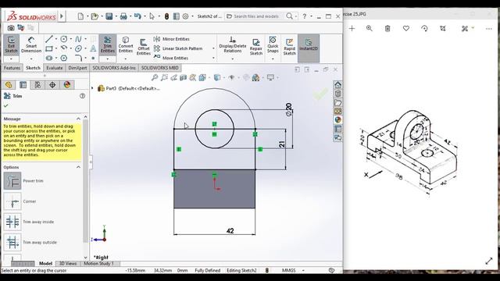The image size is (500, 281).
Task: Toggle the Rapid Sketch tool
Action: pyautogui.click(x=290, y=47)
